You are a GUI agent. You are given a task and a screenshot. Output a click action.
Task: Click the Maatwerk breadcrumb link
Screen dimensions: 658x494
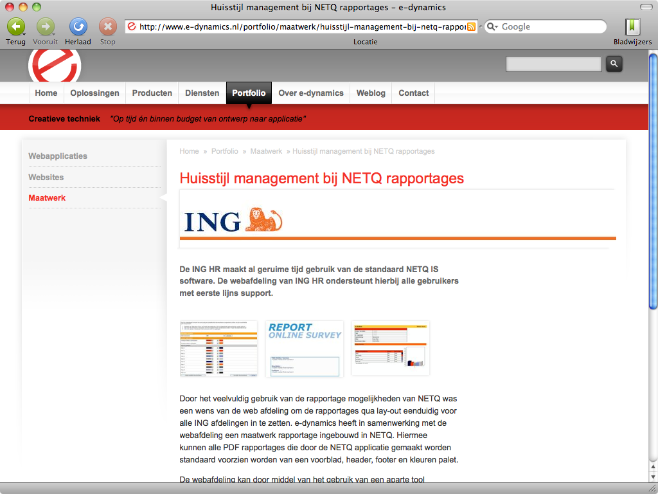pyautogui.click(x=266, y=151)
